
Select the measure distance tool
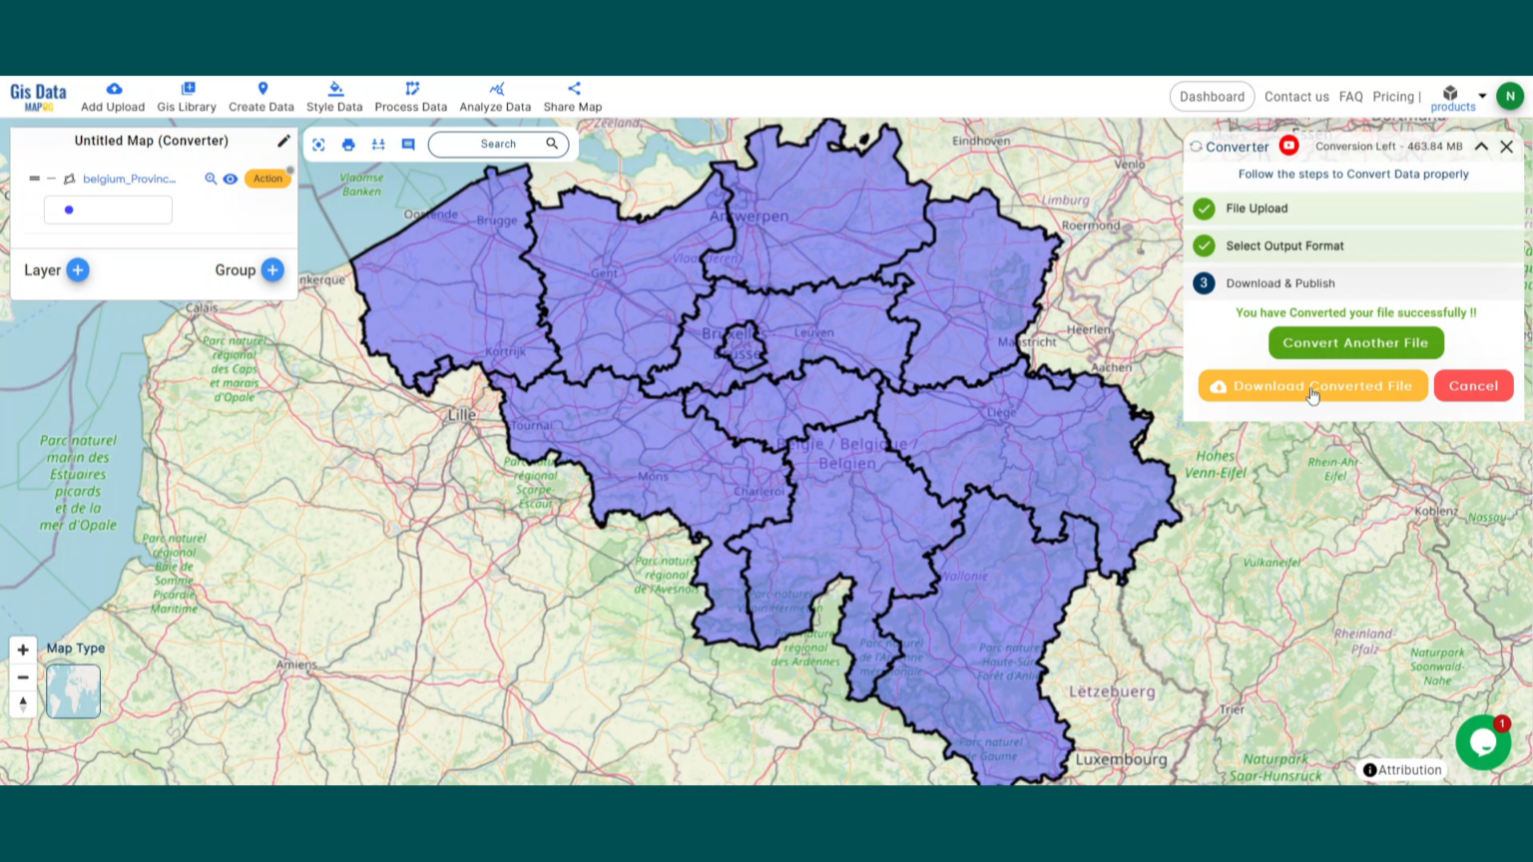pyautogui.click(x=377, y=144)
